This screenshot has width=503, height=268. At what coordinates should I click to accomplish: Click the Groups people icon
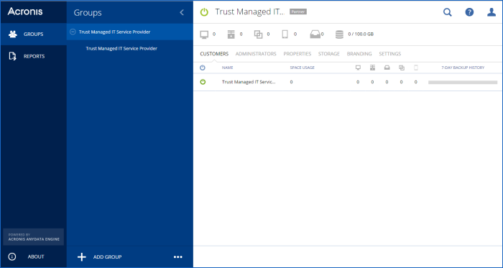coord(13,34)
